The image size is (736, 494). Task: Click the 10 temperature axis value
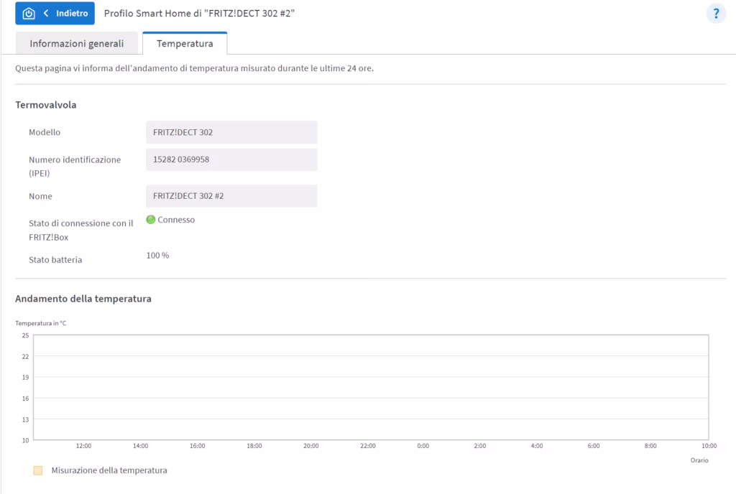coord(25,440)
